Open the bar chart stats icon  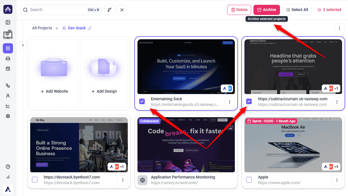pyautogui.click(x=8, y=177)
